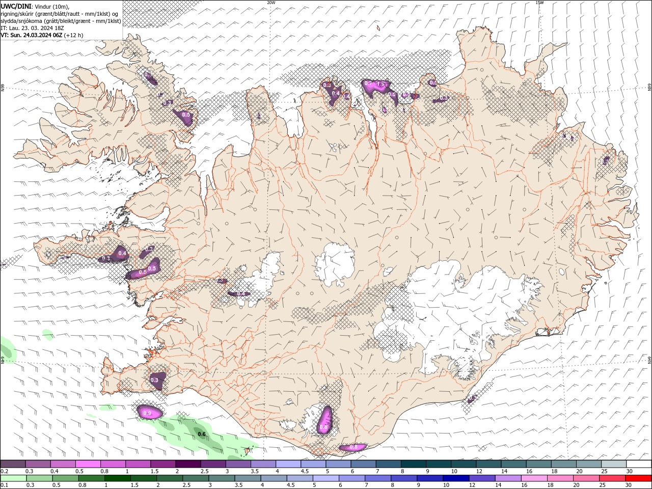Click the '4.5' tick label in the upper legend row
The height and width of the screenshot is (489, 652).
pos(305,471)
